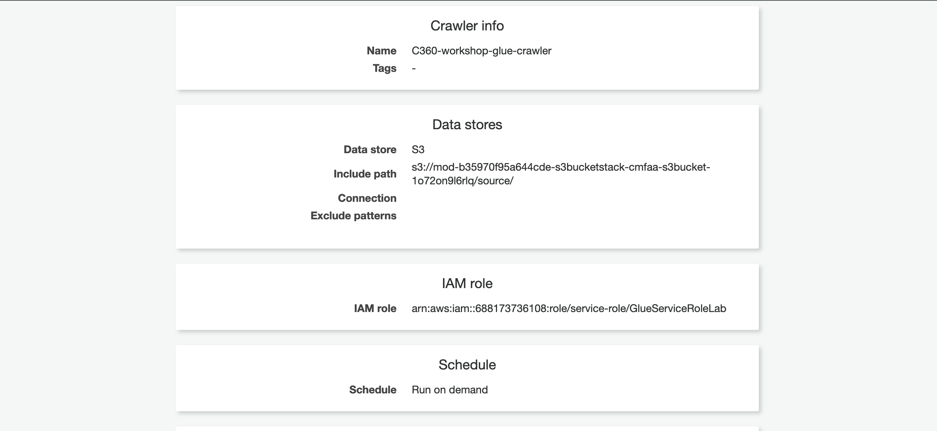The height and width of the screenshot is (431, 937).
Task: Click the IAM role section heading
Action: (467, 284)
